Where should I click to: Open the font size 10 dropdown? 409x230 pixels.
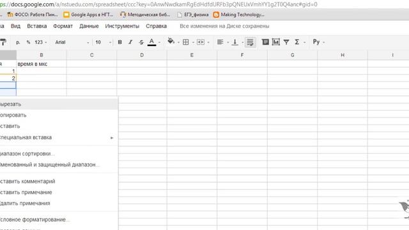point(103,42)
